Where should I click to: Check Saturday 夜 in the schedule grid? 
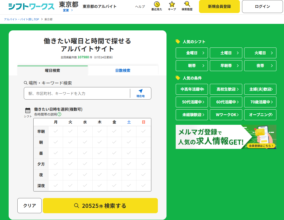[129, 175]
